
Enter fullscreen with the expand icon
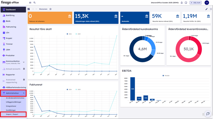click(x=211, y=9)
